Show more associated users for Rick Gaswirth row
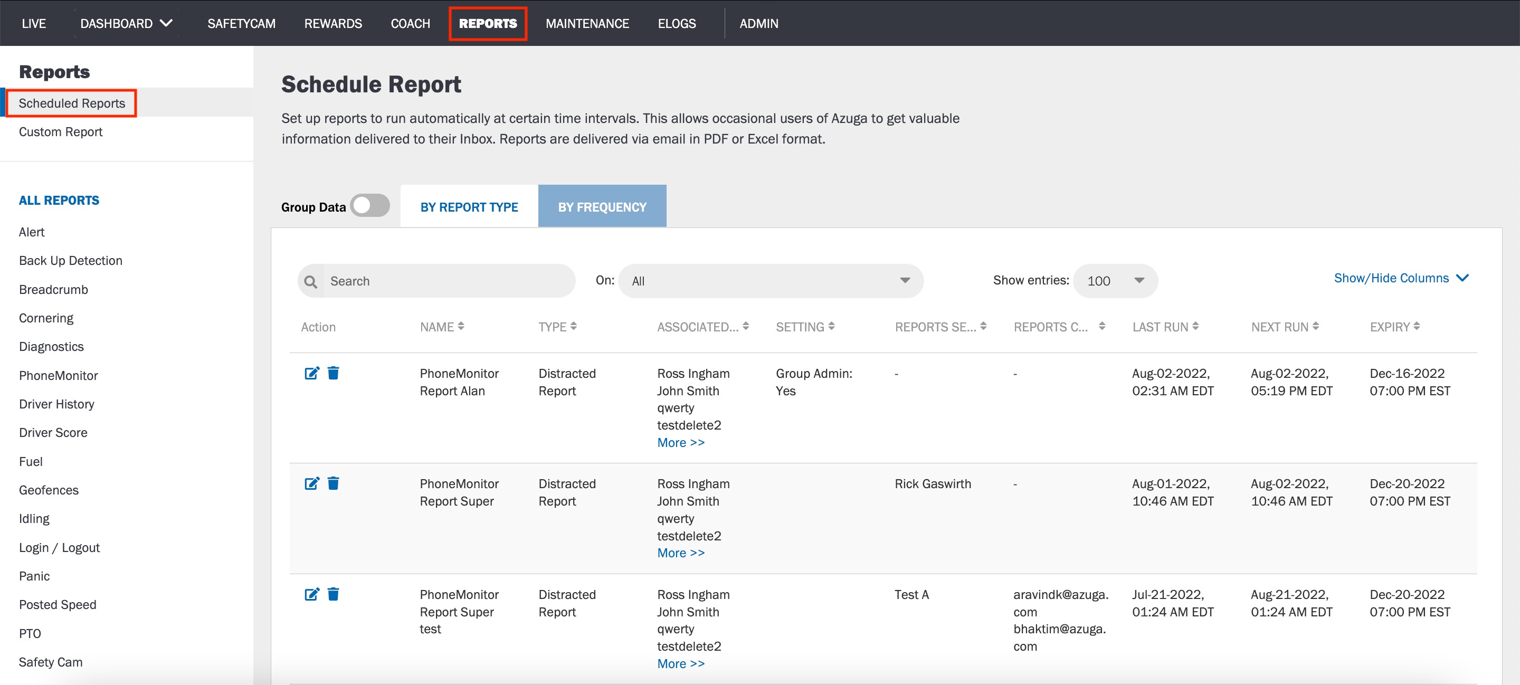Viewport: 1520px width, 685px height. coord(681,553)
